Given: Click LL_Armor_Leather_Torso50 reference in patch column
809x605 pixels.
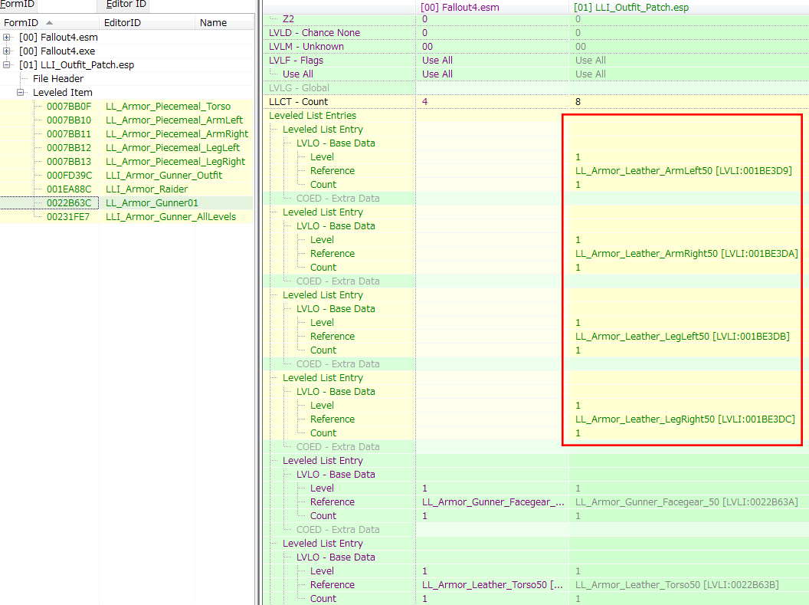Looking at the screenshot, I should pos(677,585).
